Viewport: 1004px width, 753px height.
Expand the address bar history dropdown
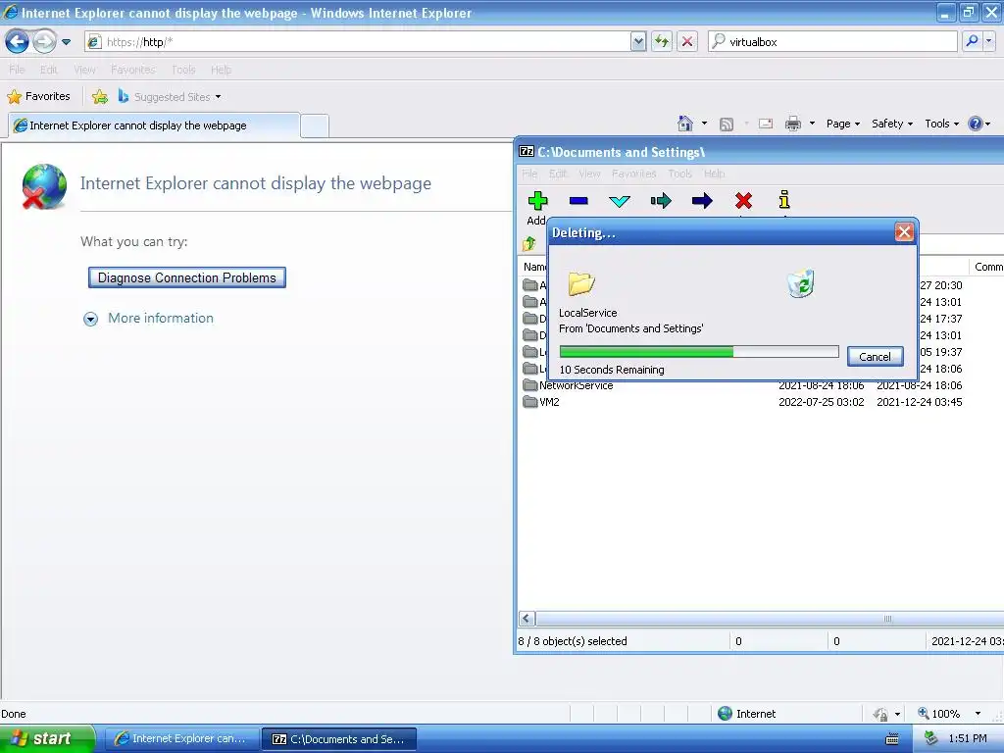coord(637,42)
